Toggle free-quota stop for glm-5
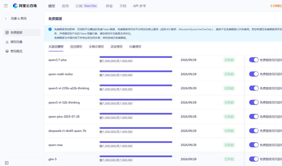 pos(254,159)
